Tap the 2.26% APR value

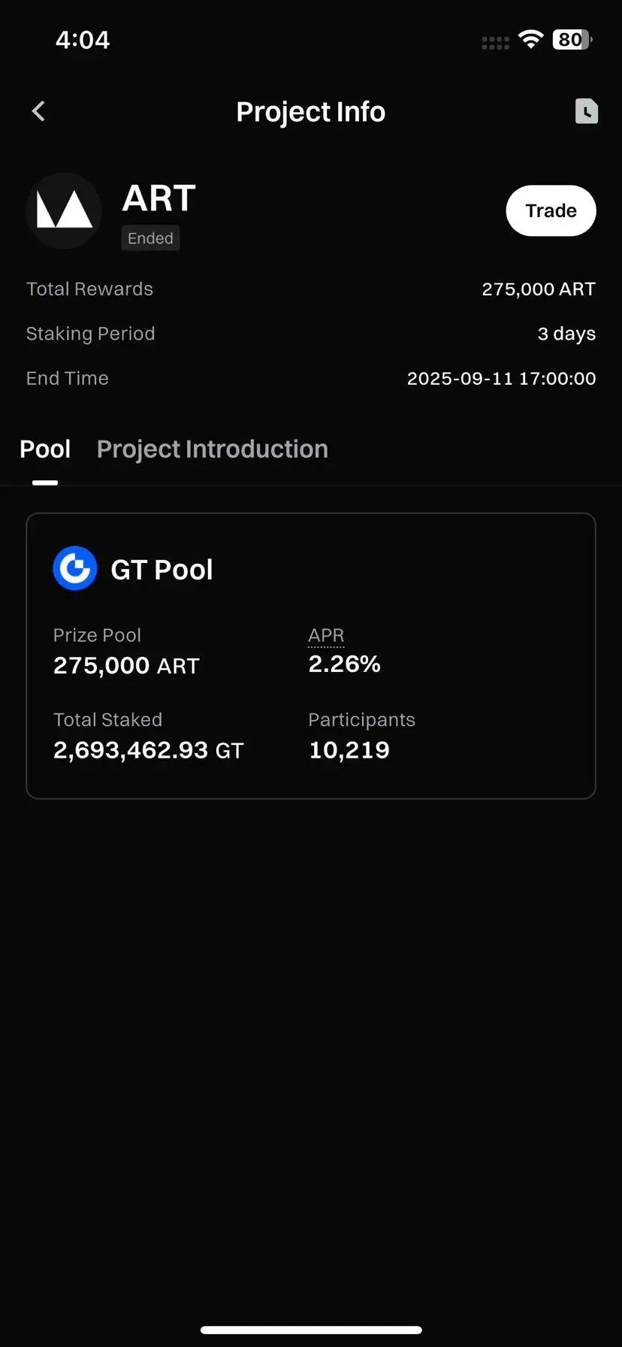tap(345, 664)
